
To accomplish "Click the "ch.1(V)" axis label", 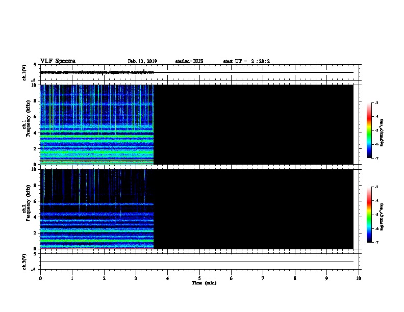I will click(x=24, y=72).
